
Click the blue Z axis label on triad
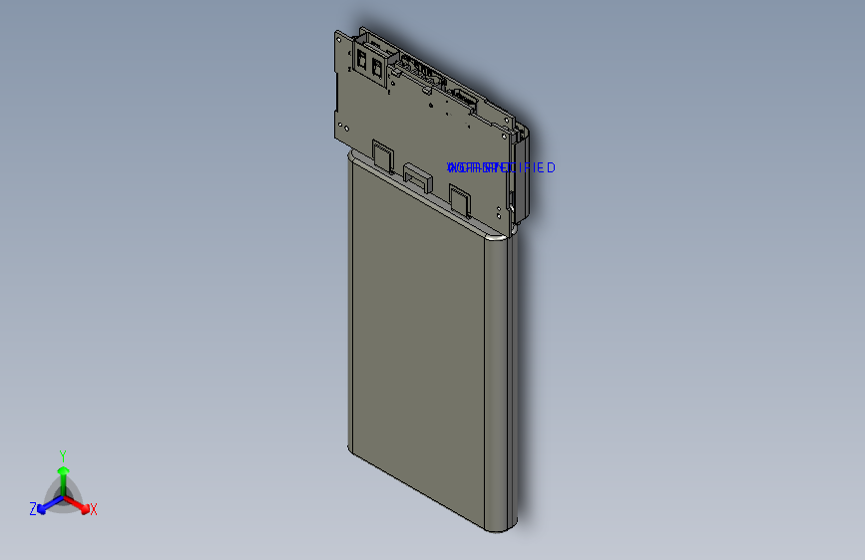33,509
